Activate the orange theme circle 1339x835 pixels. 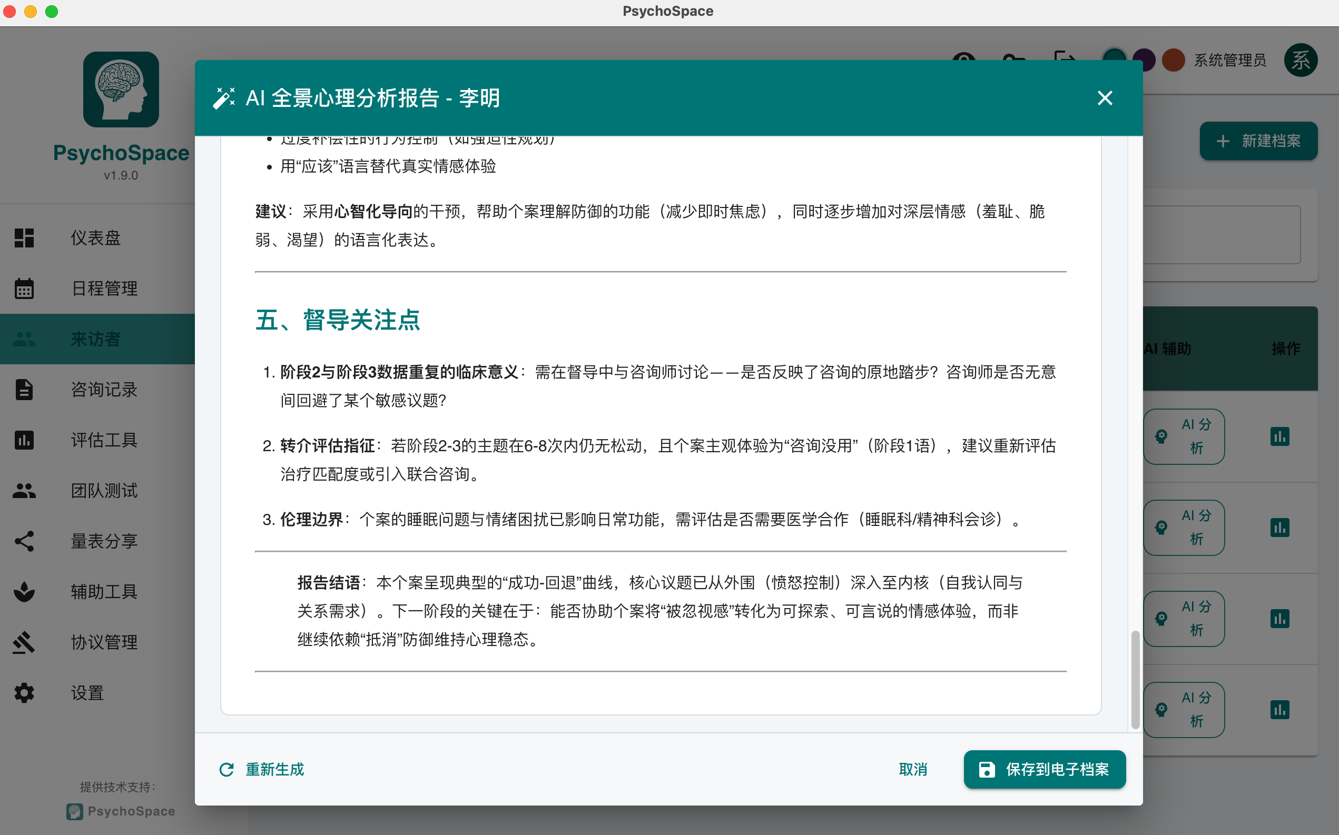1174,61
